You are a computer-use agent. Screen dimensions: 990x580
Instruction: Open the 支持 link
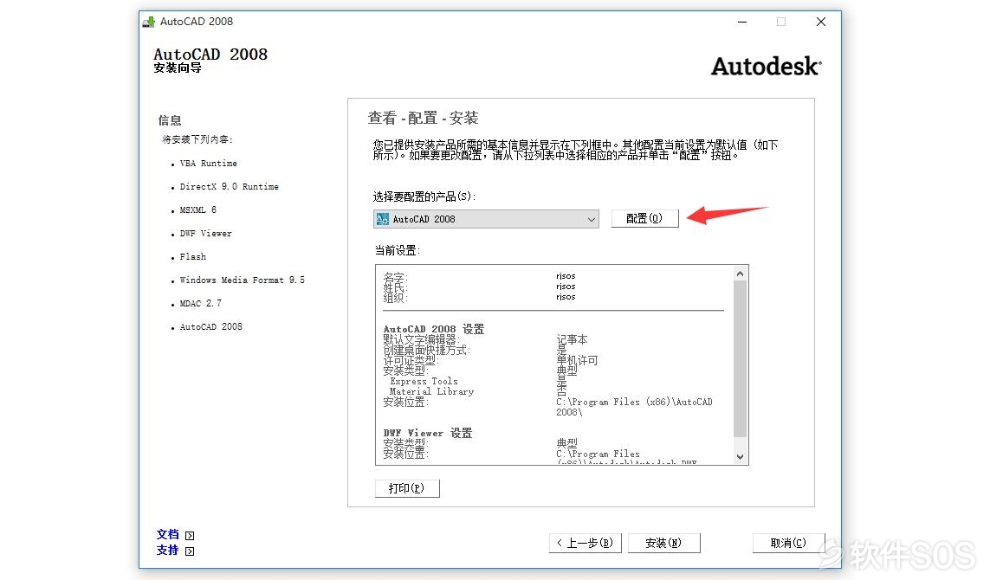[167, 551]
